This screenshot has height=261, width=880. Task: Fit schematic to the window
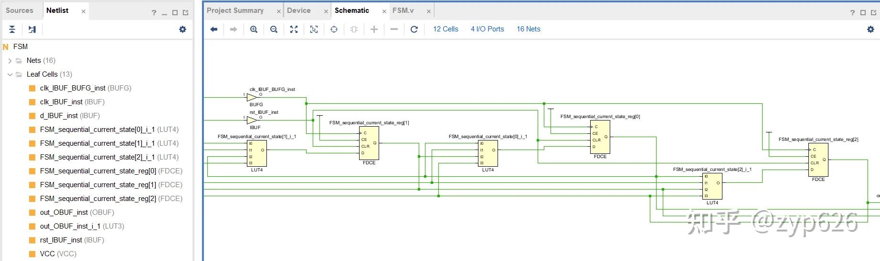pyautogui.click(x=294, y=30)
